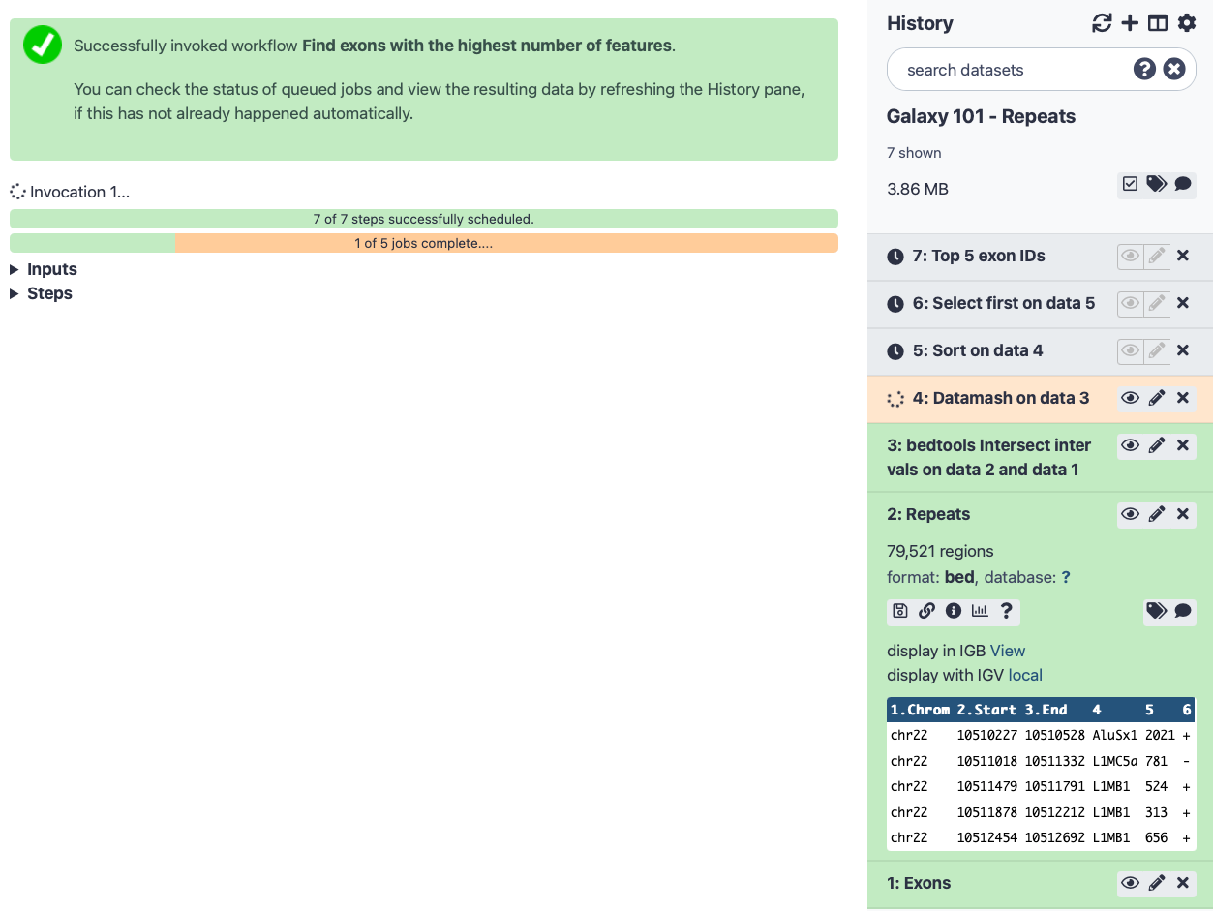Edit history tags icon below 3.86 MB
Image resolution: width=1213 pixels, height=911 pixels.
point(1156,184)
